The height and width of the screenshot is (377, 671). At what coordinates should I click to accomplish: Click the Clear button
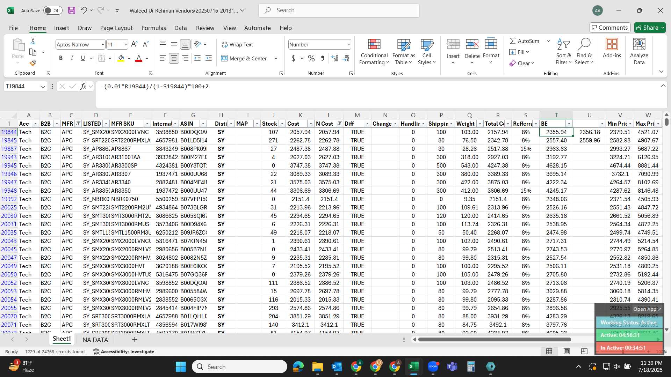tap(522, 63)
